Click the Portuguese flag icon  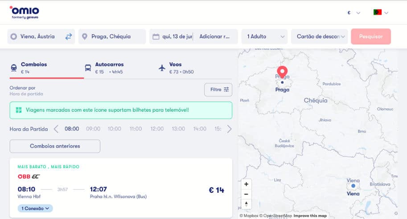pyautogui.click(x=378, y=12)
